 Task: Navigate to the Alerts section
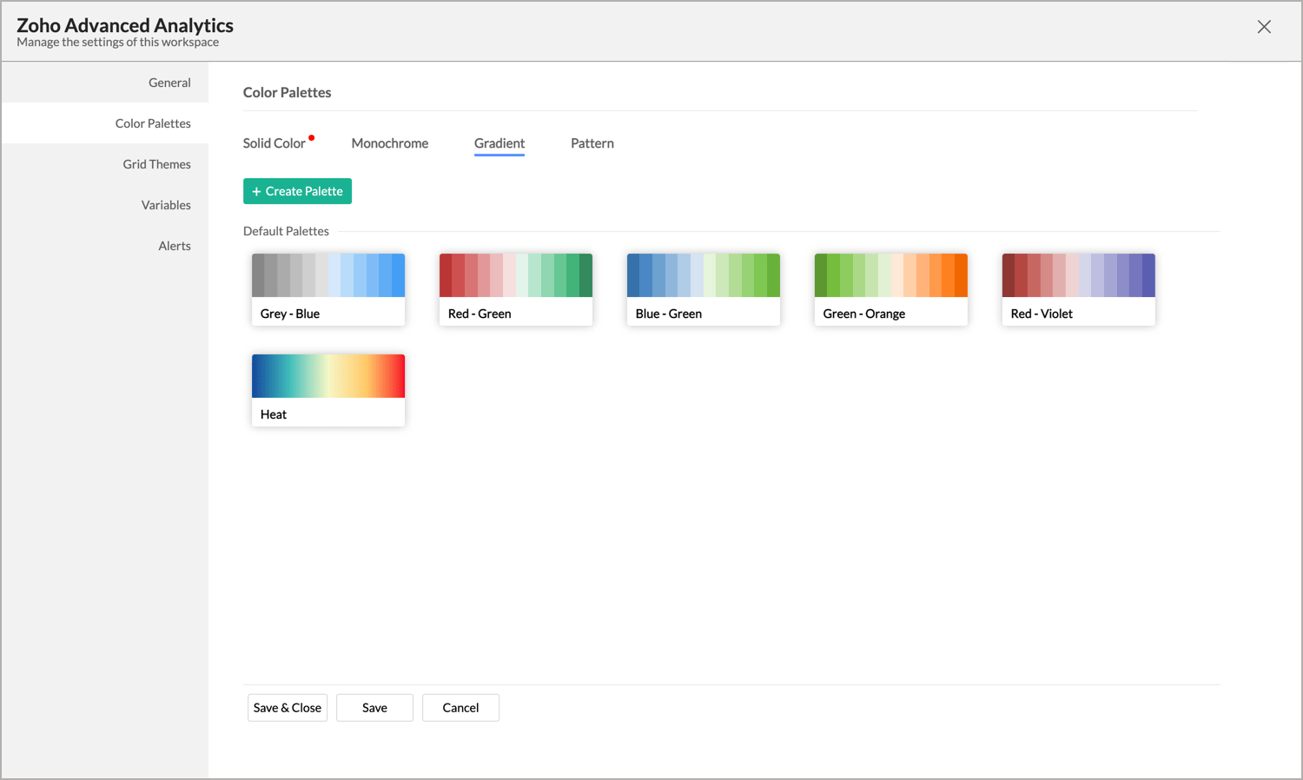(175, 245)
